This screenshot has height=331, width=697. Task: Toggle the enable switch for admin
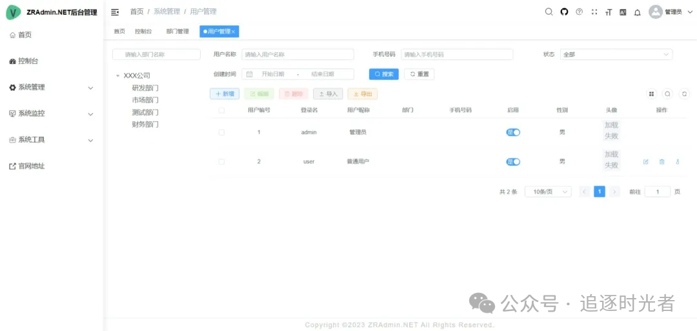coord(513,132)
